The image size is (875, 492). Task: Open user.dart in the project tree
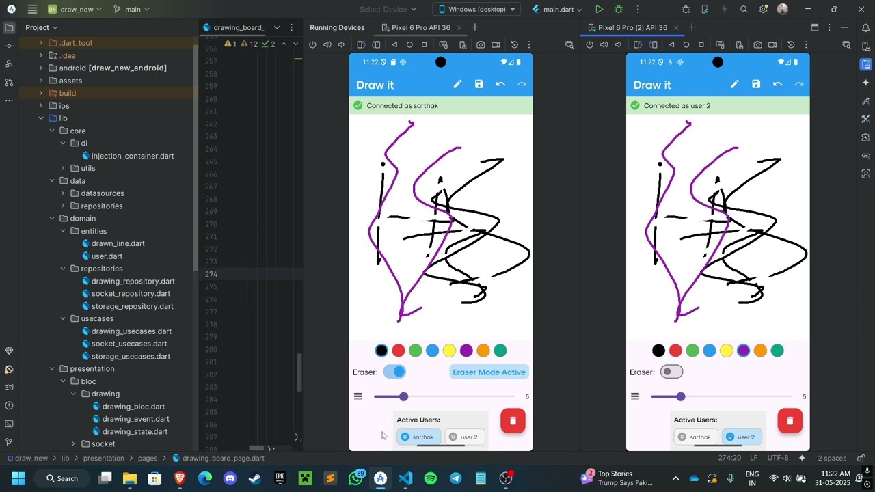click(107, 256)
